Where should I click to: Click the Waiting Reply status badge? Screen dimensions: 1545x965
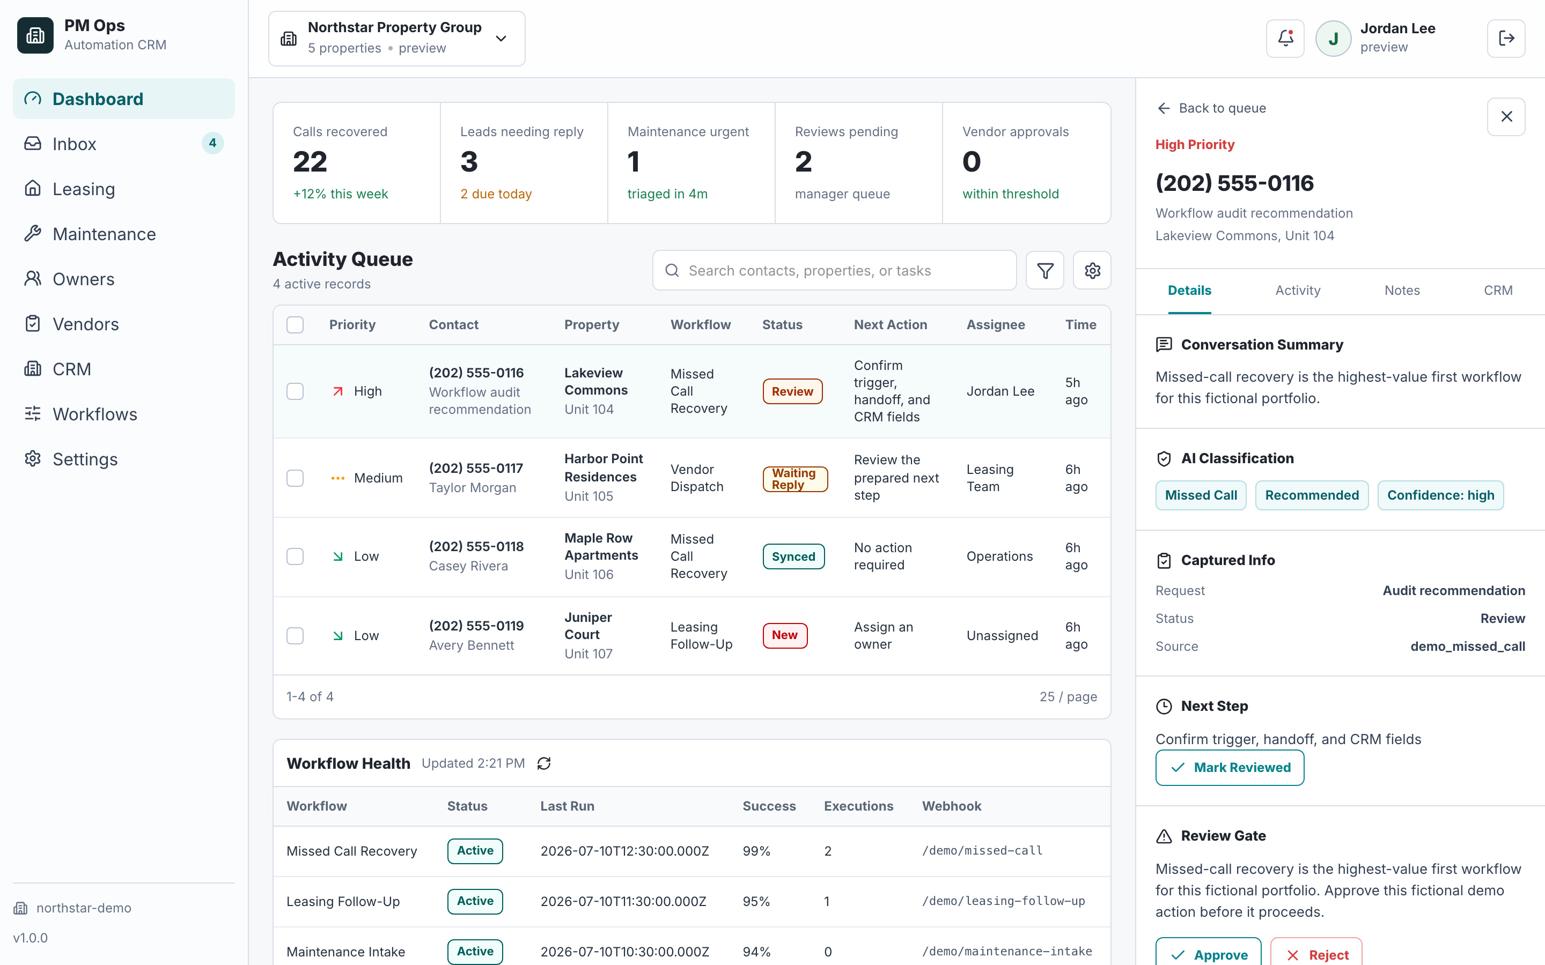[795, 479]
